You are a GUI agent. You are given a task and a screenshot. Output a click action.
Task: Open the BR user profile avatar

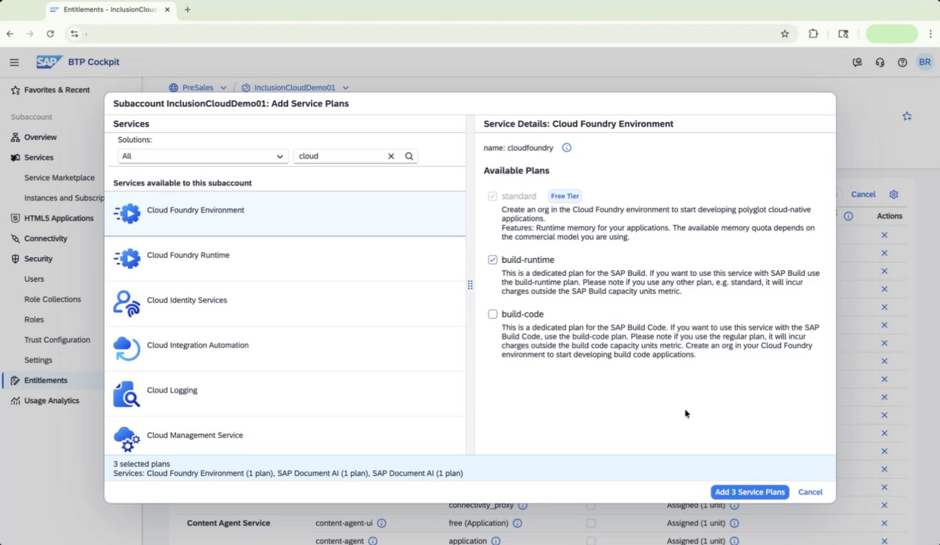coord(925,62)
